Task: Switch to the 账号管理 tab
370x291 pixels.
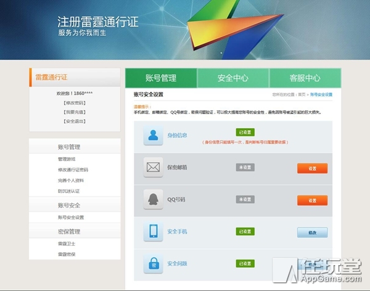Action: (x=161, y=78)
